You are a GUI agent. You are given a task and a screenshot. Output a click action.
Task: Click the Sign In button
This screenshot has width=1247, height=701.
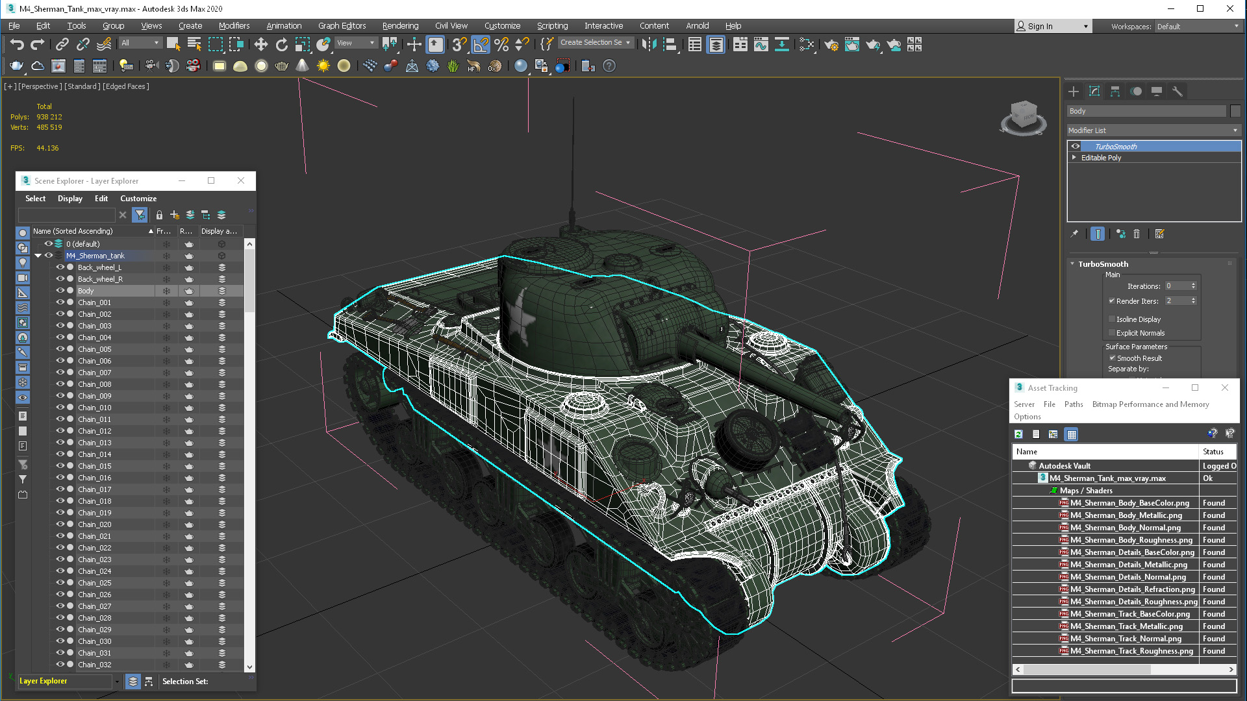click(x=1052, y=27)
